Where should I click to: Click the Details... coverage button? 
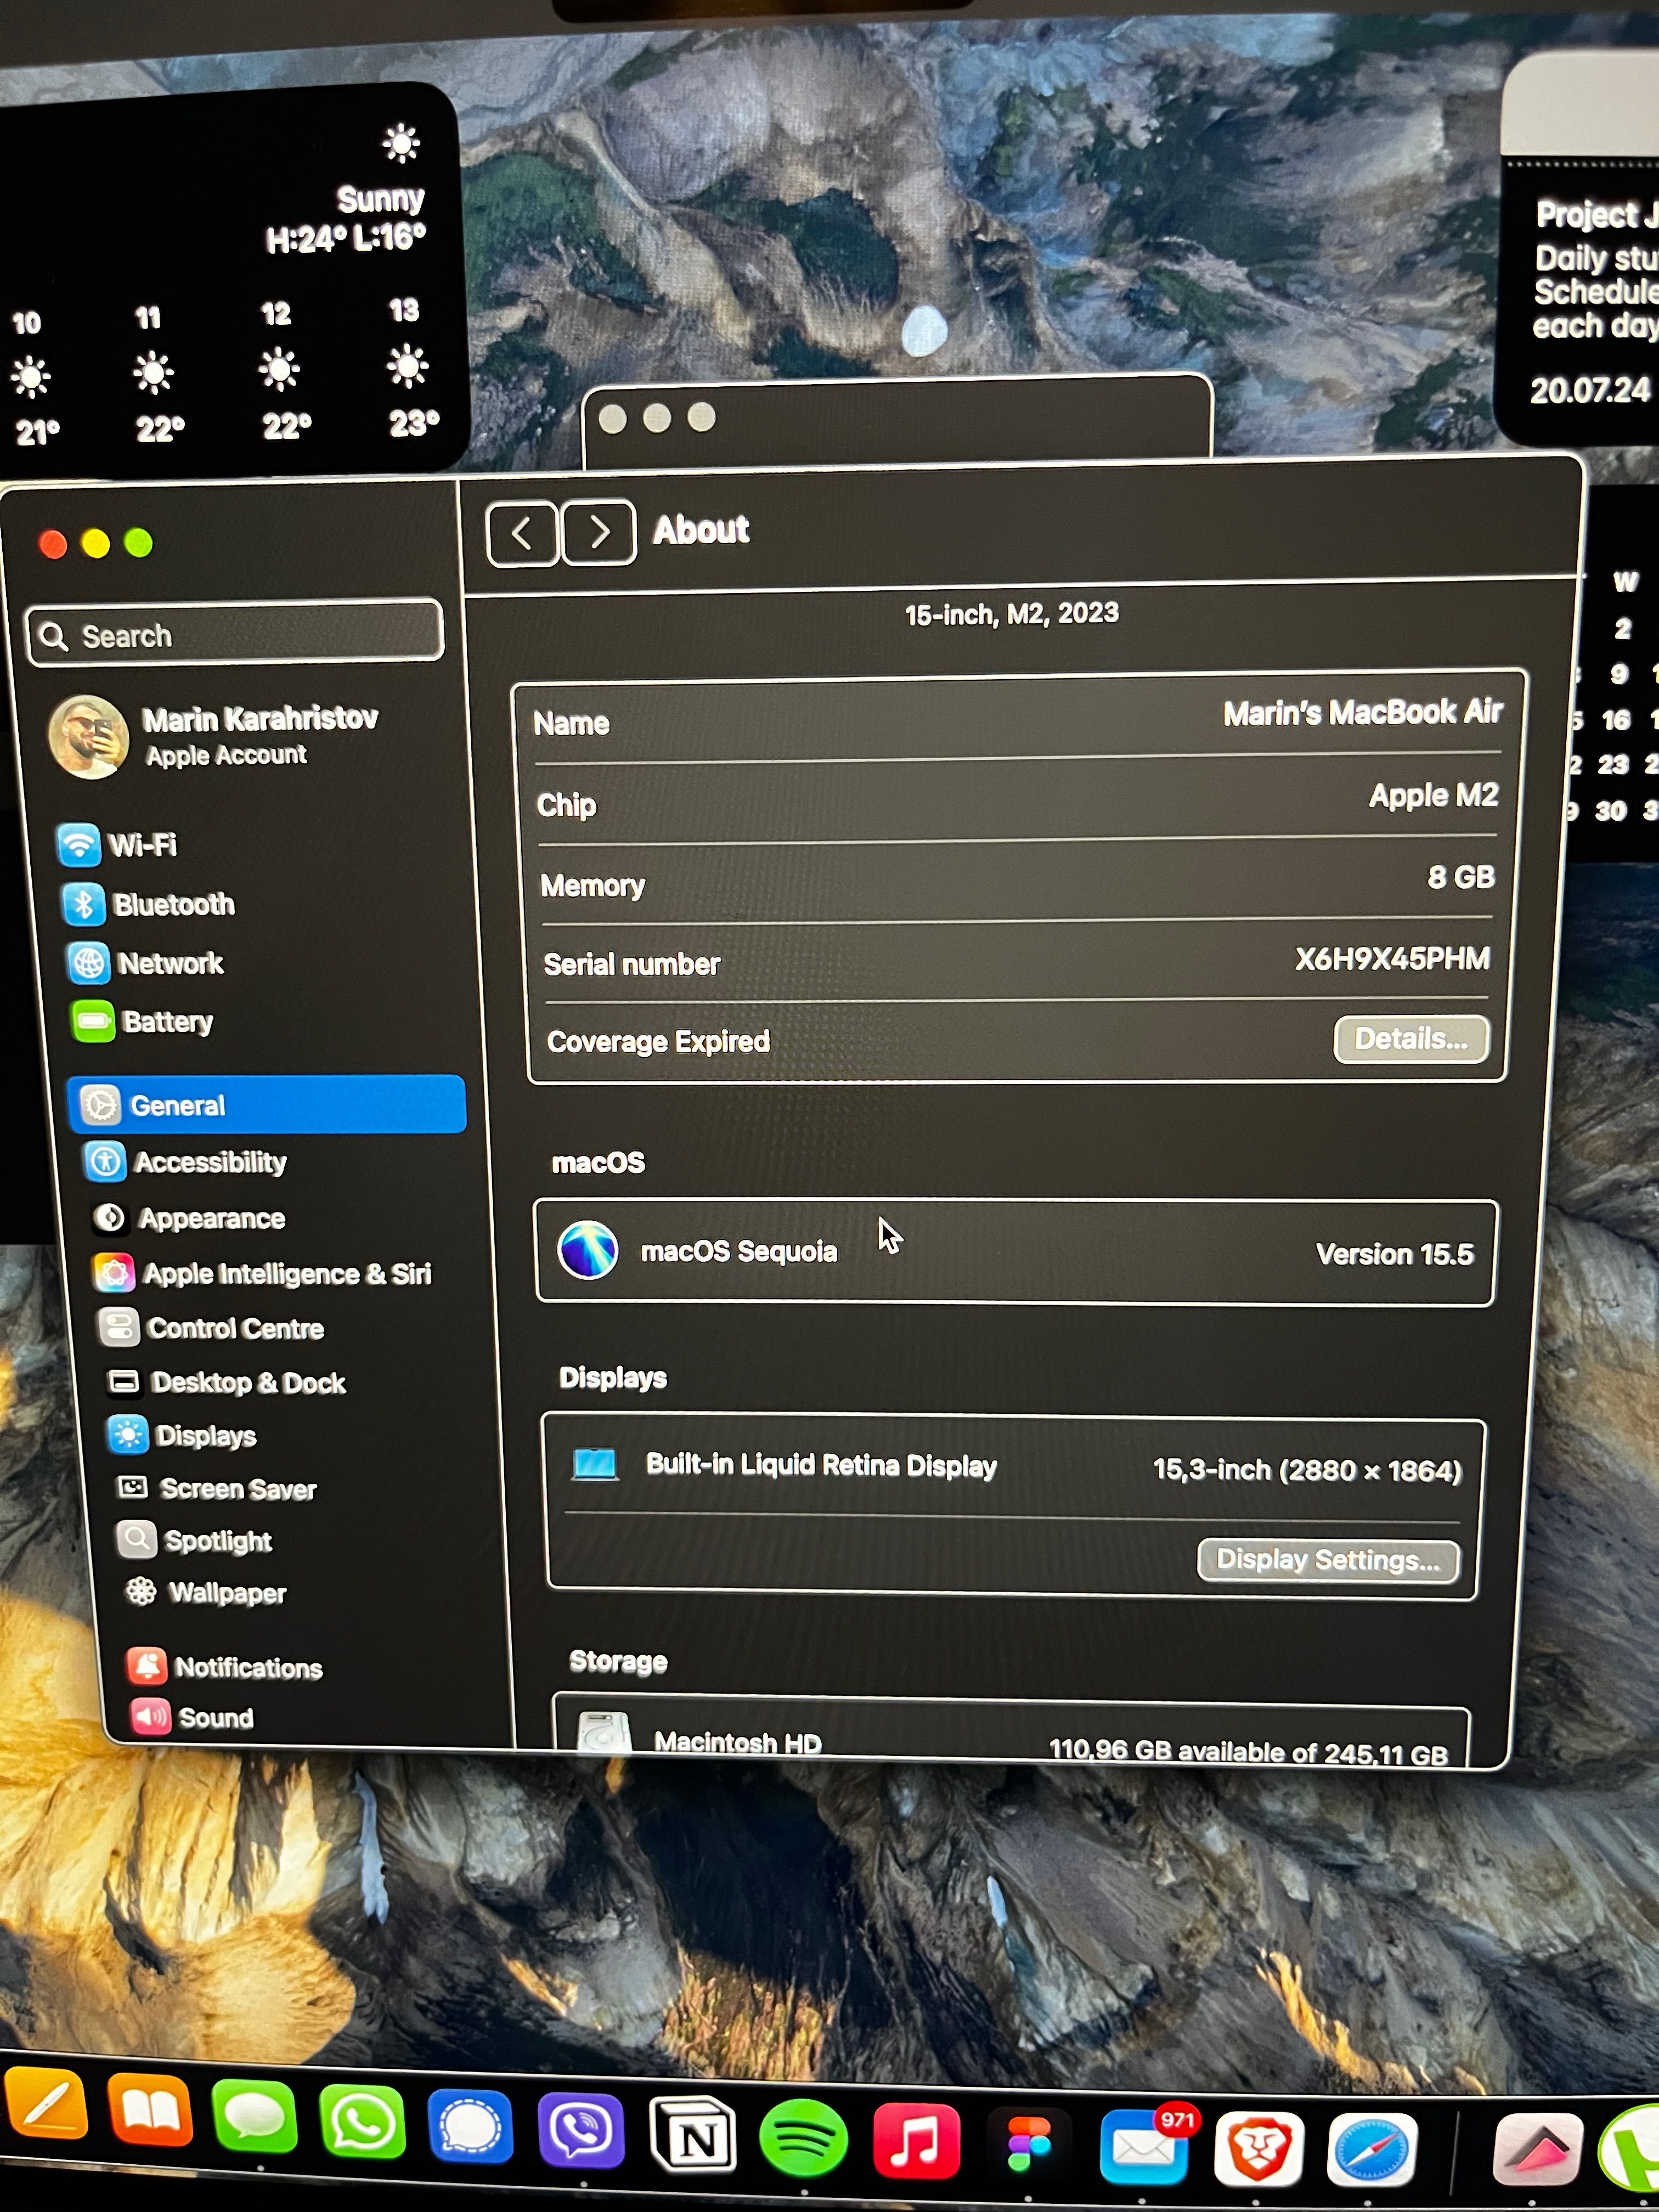[x=1411, y=1040]
